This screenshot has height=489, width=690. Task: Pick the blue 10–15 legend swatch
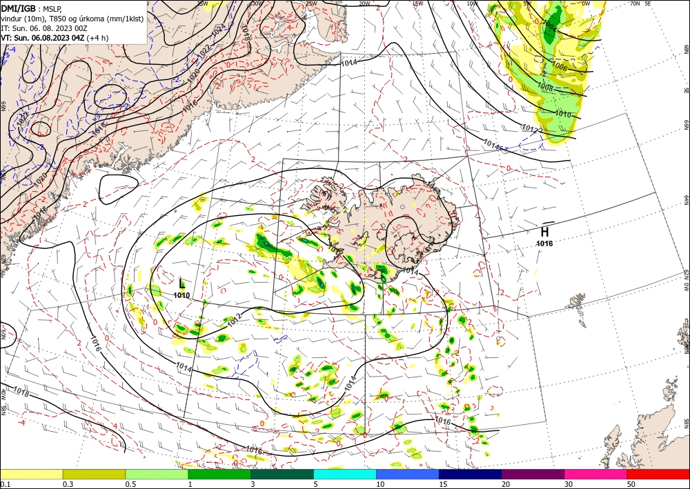point(408,474)
